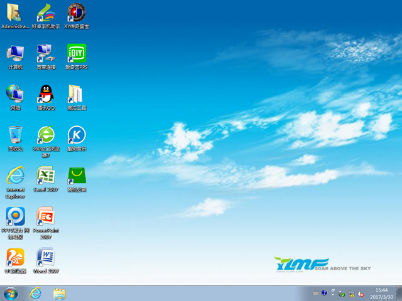Open the Tencent QQ penguin shortcut
The width and height of the screenshot is (402, 301).
(x=46, y=95)
